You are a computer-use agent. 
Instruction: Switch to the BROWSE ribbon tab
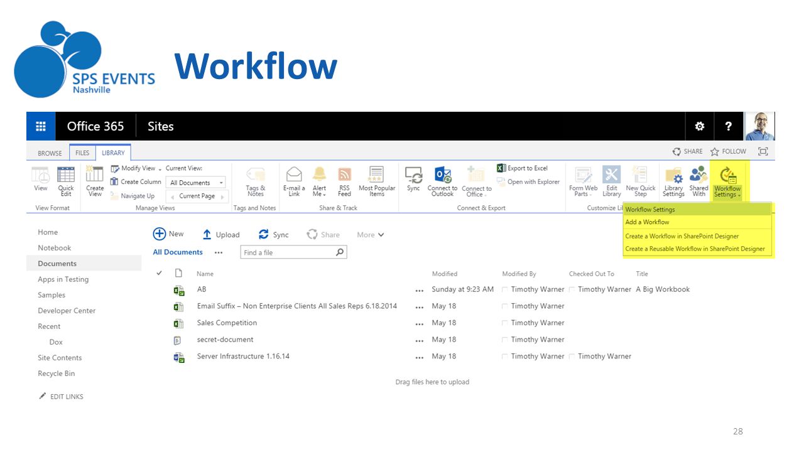50,153
